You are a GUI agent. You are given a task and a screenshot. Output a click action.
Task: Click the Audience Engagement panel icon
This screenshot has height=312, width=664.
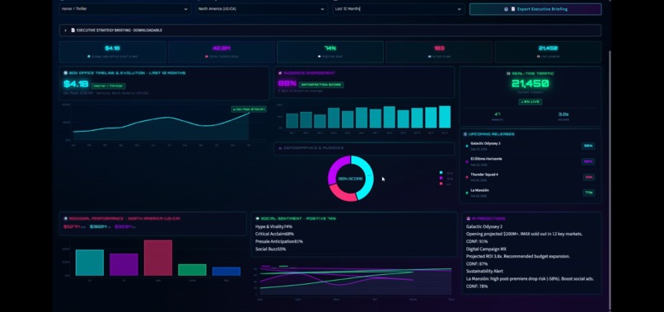tap(280, 72)
